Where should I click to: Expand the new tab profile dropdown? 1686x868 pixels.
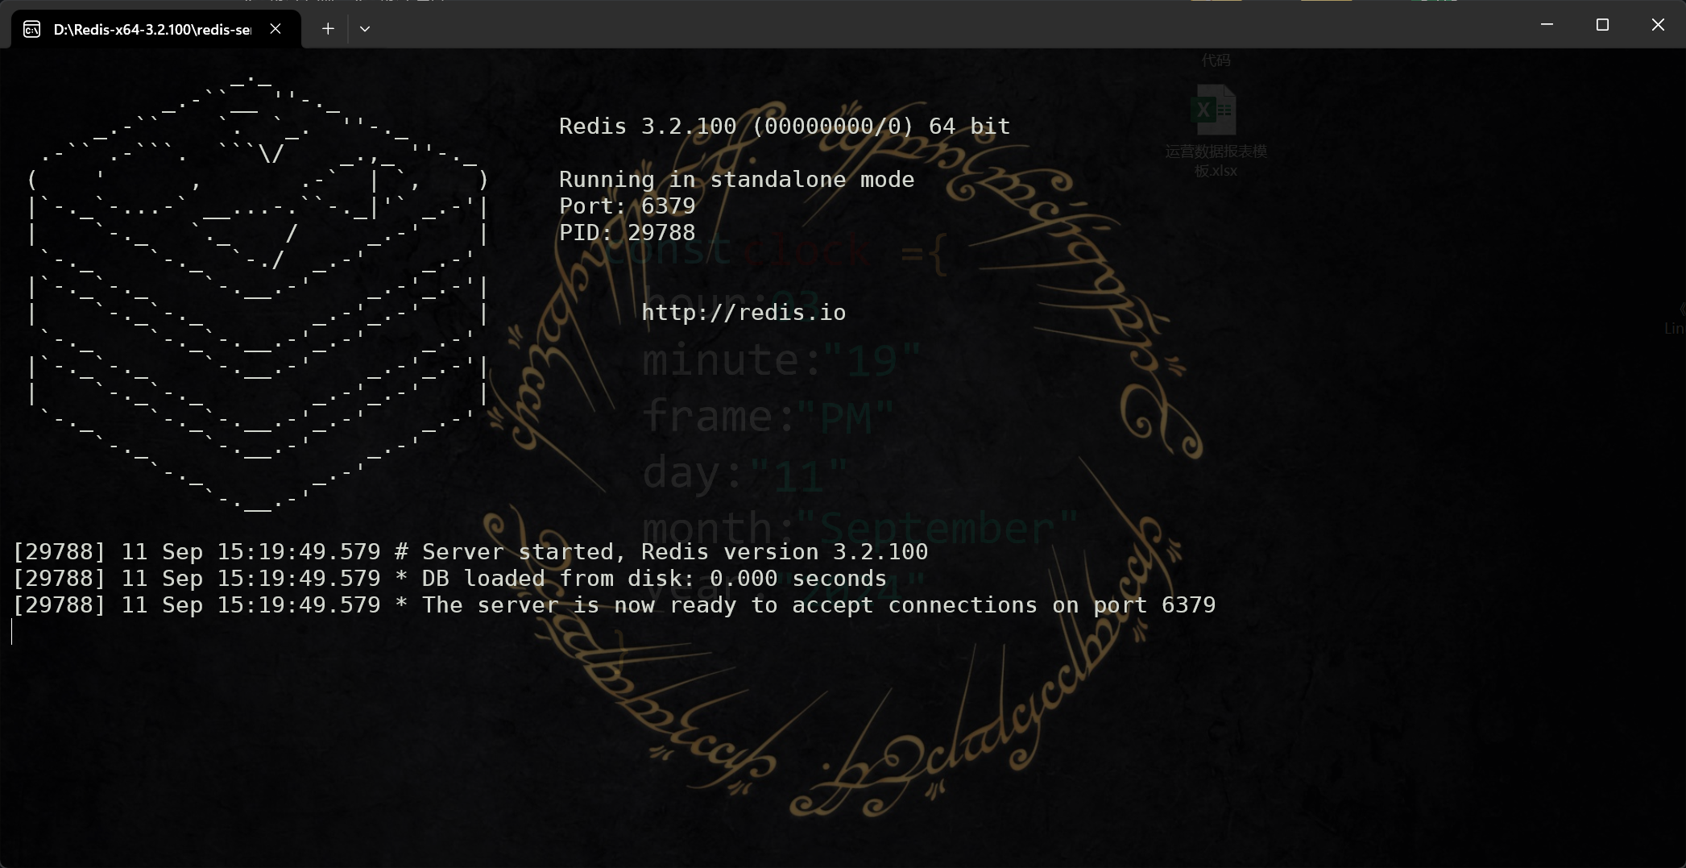point(365,29)
